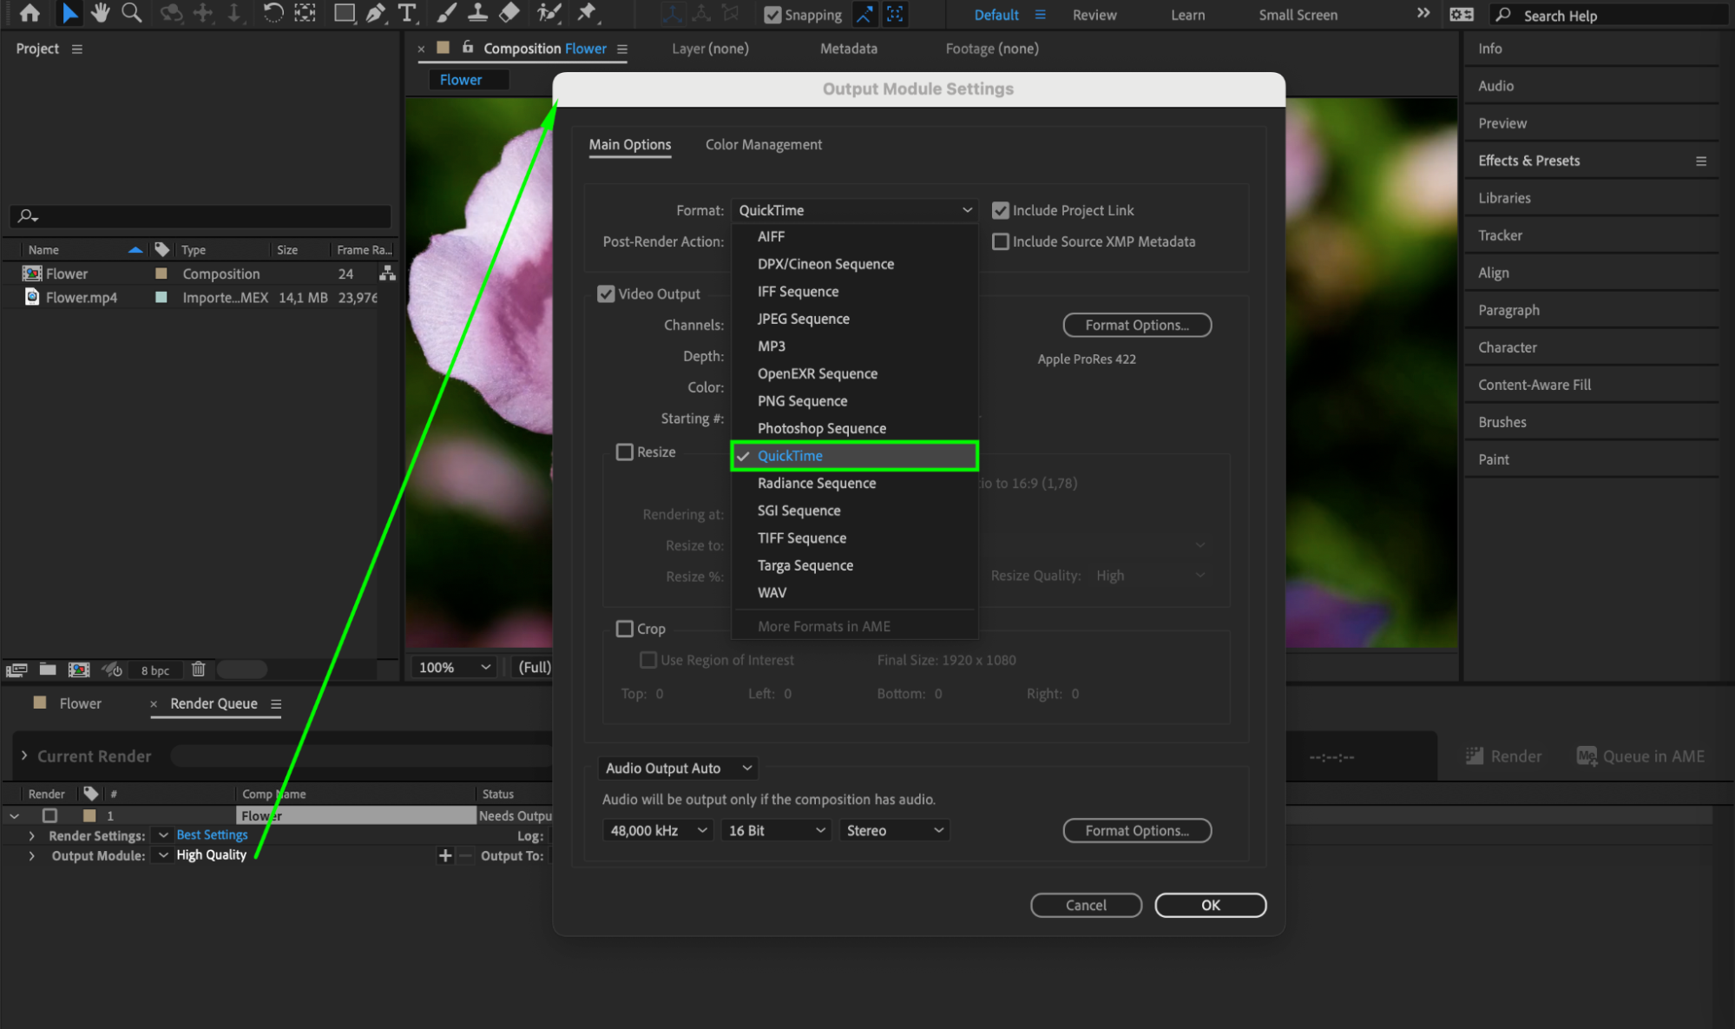The image size is (1735, 1029).
Task: Switch to the Color Management tab
Action: [763, 145]
